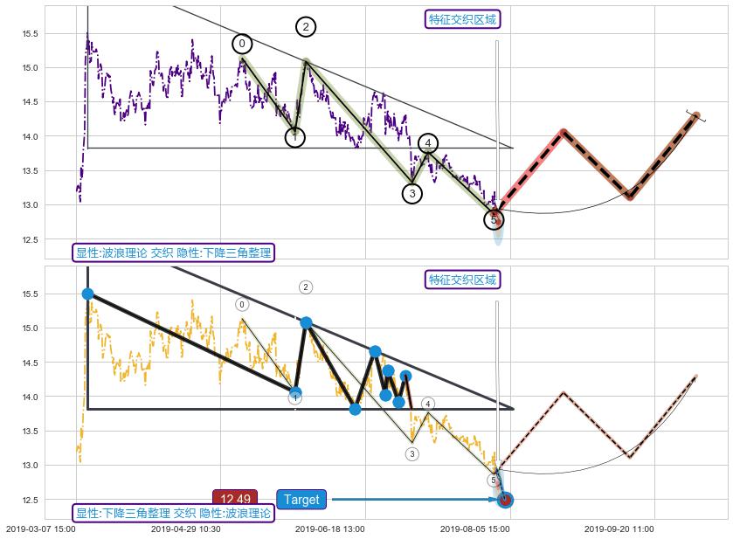The width and height of the screenshot is (733, 539).
Task: Click the 2019-06-18 13:00 date tick
Action: [329, 529]
